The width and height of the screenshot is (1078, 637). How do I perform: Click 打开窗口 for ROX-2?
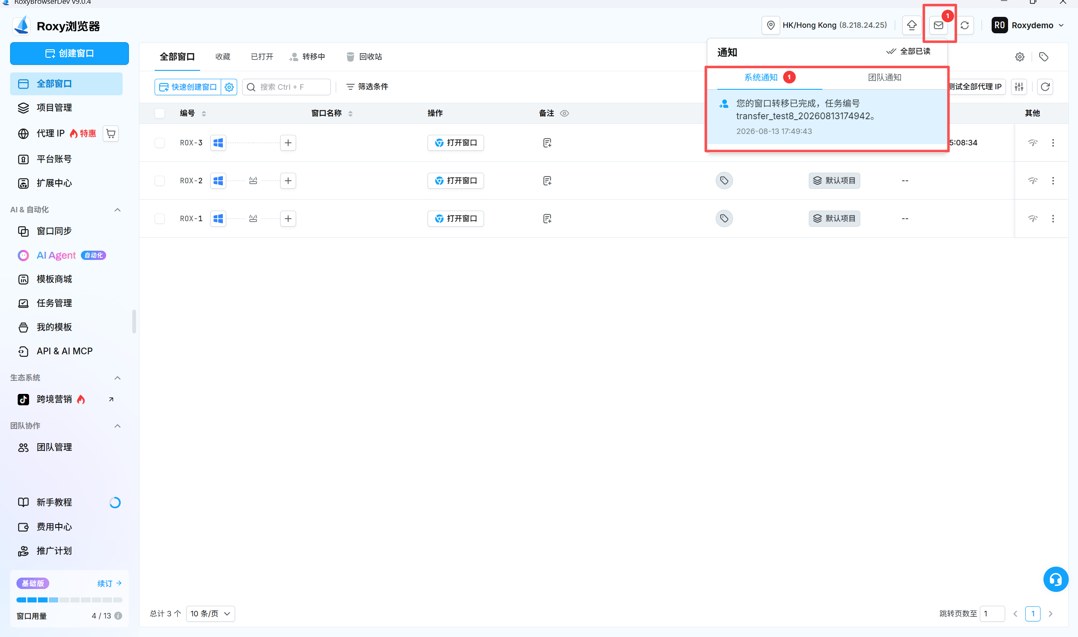[455, 181]
